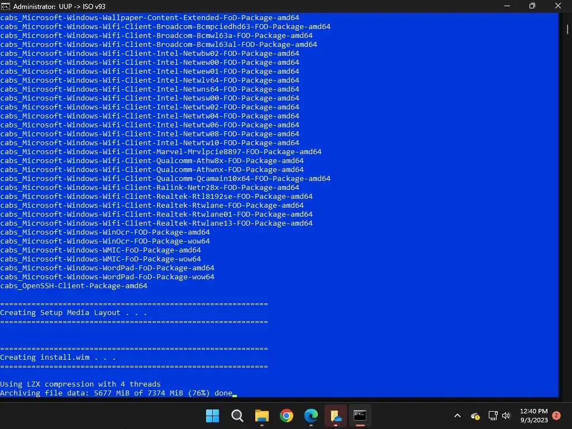Show hidden system tray icons
Image resolution: width=572 pixels, height=429 pixels.
[x=457, y=416]
